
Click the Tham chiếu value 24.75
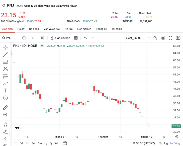click(x=149, y=17)
